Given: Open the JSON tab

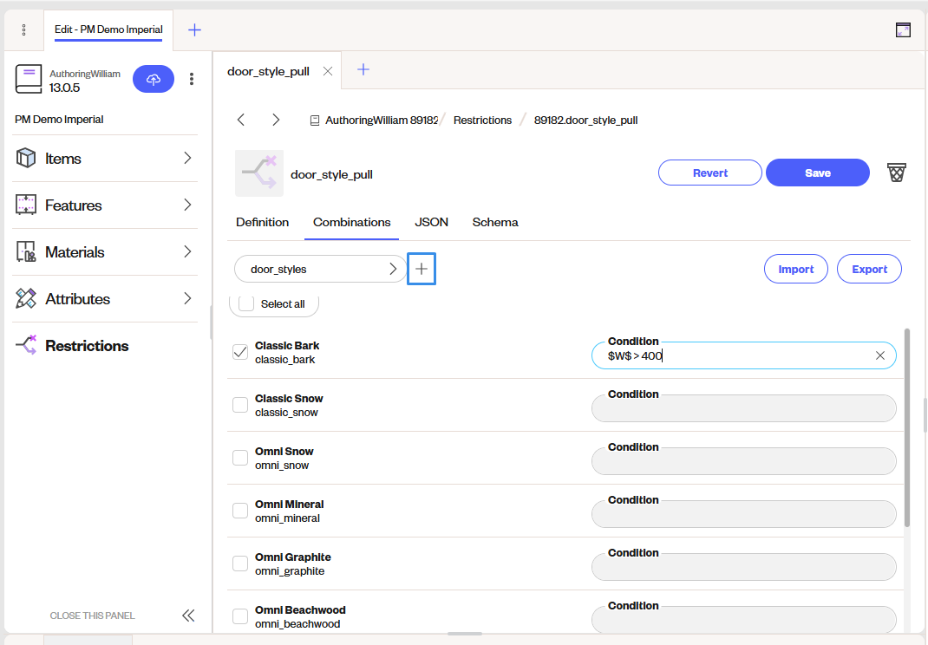Looking at the screenshot, I should 431,223.
